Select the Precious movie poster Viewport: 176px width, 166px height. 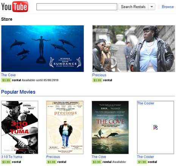coord(65,127)
